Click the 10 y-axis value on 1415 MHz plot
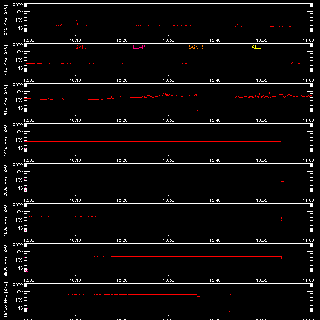The height and width of the screenshot is (320, 320). [20, 148]
